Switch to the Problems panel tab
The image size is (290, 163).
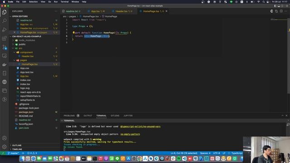pos(71,116)
